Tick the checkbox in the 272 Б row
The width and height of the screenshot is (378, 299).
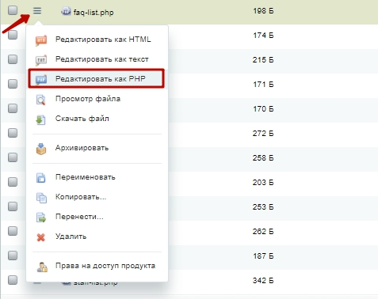pos(13,133)
